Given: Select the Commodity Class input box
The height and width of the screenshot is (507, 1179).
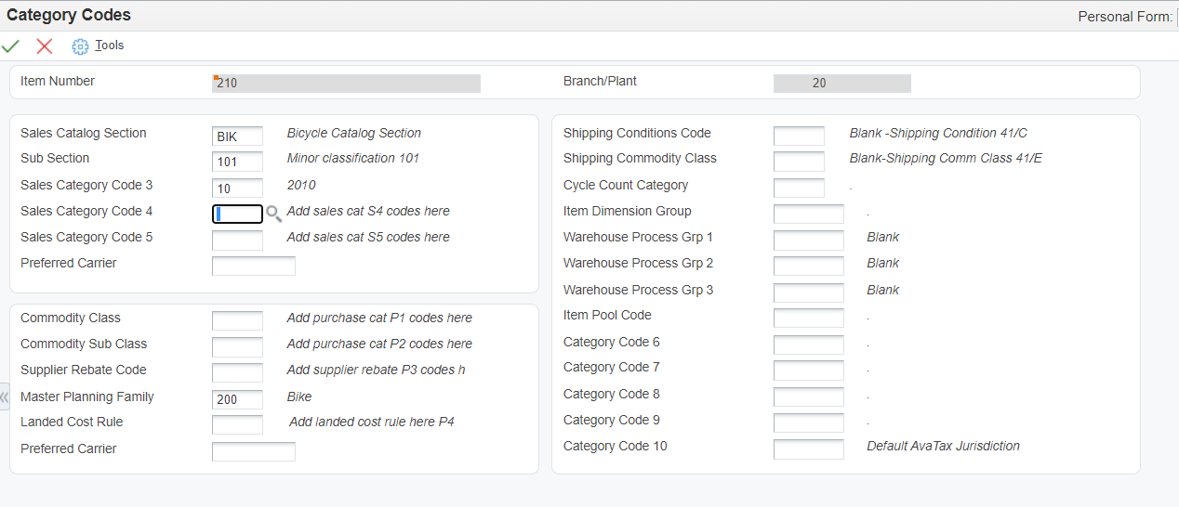Looking at the screenshot, I should pos(237,321).
